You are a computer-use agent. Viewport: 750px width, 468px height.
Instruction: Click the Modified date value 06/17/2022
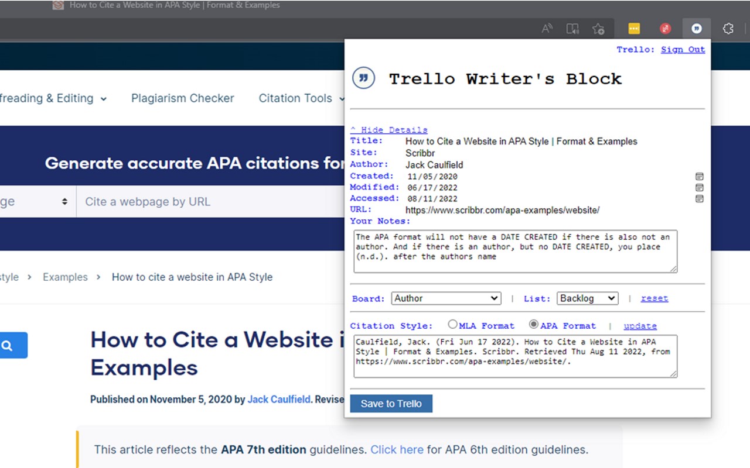[432, 188]
